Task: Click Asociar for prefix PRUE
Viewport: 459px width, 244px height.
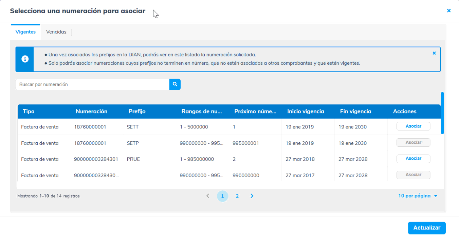Action: 413,159
